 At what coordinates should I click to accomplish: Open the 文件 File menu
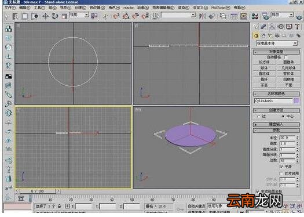coord(10,8)
